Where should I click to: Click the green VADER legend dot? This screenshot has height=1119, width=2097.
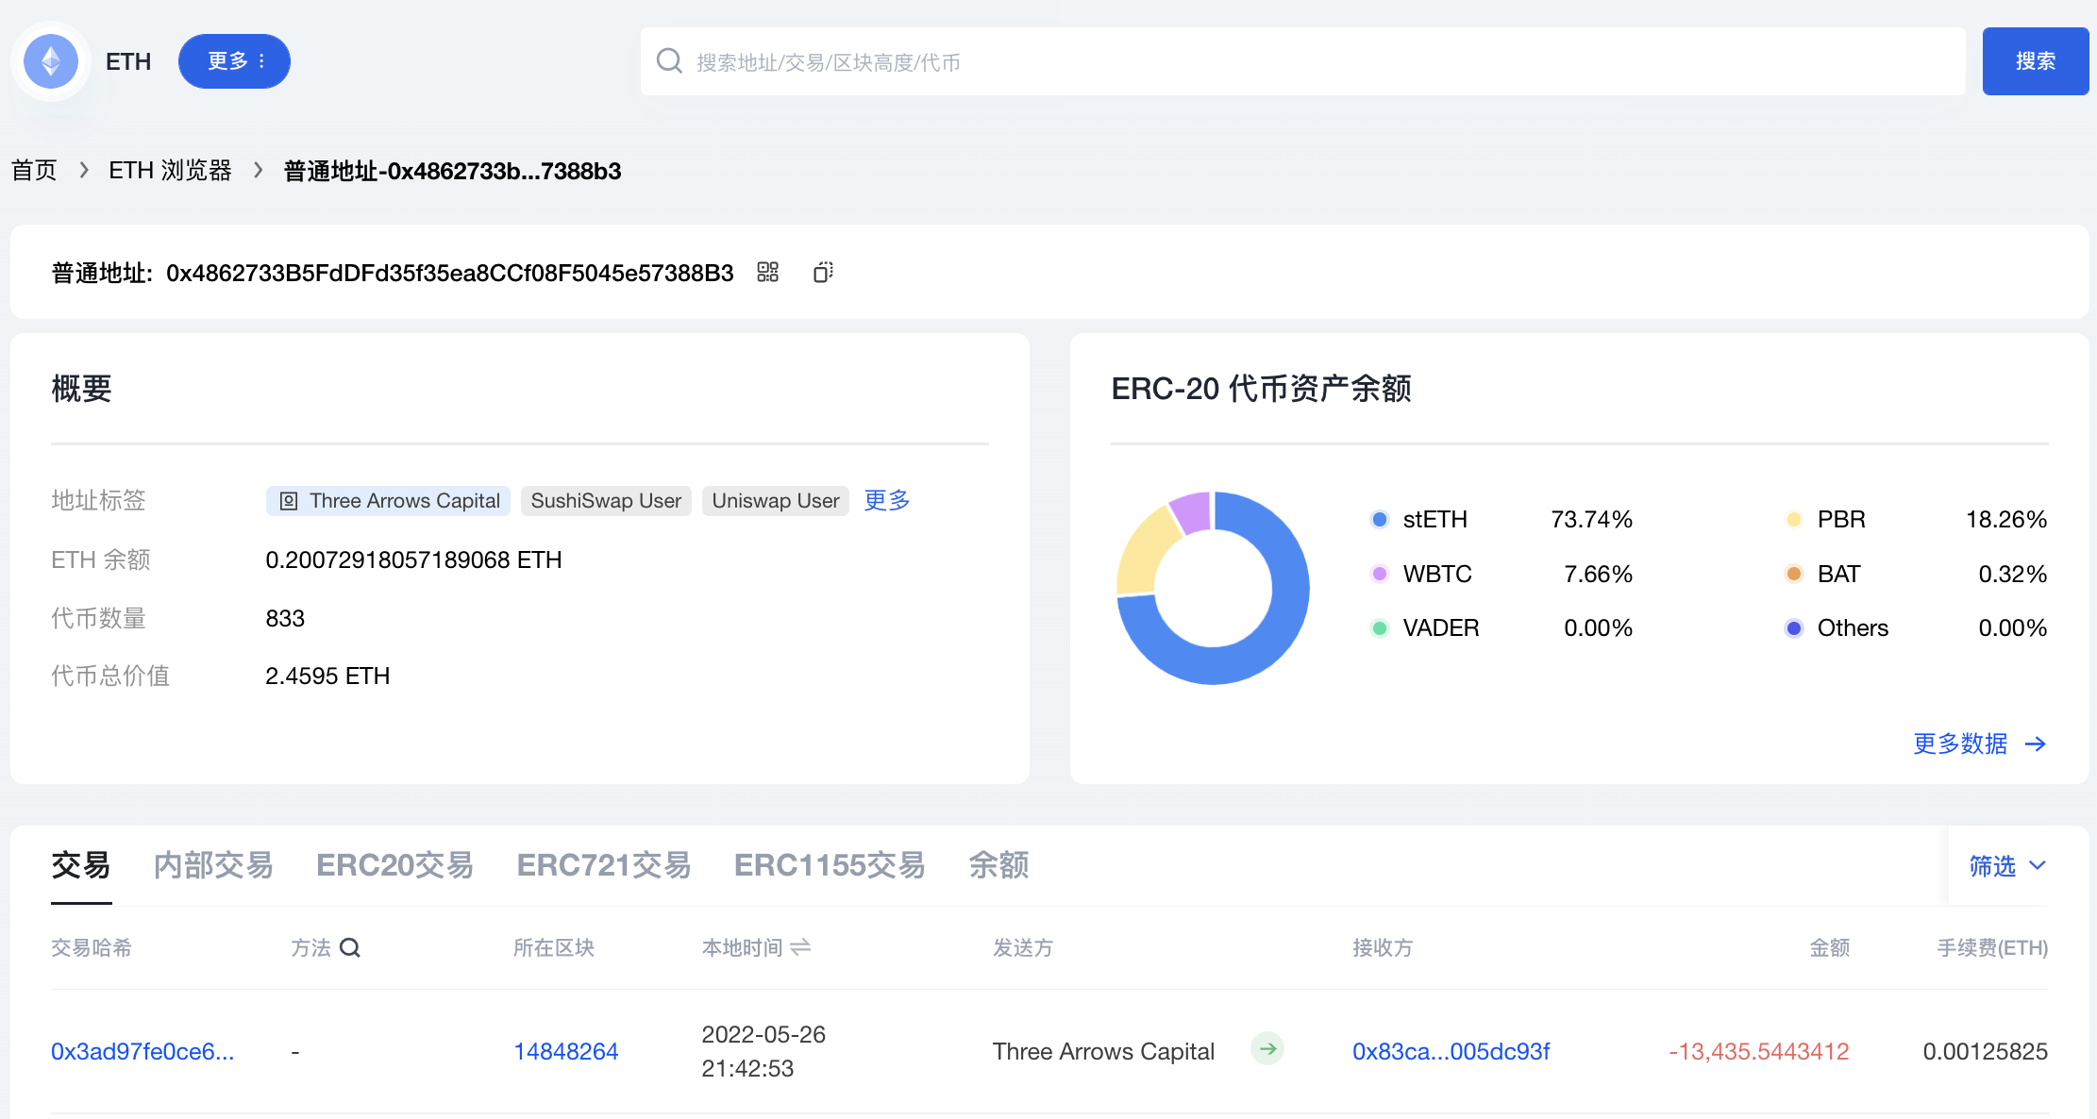pos(1380,628)
